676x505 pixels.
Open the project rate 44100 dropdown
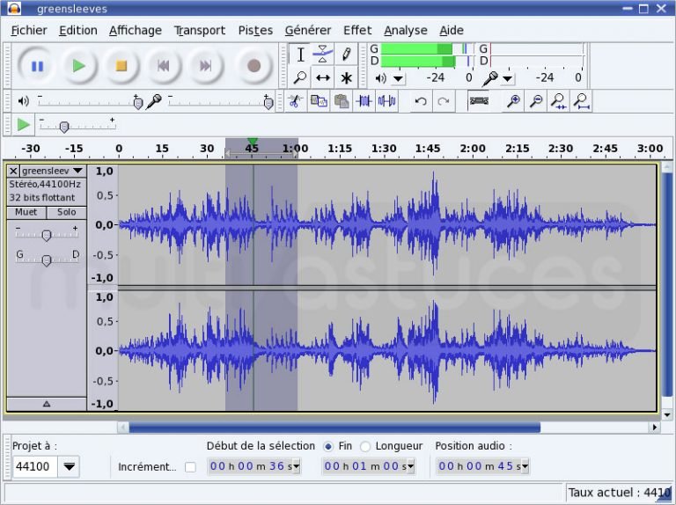tap(69, 466)
